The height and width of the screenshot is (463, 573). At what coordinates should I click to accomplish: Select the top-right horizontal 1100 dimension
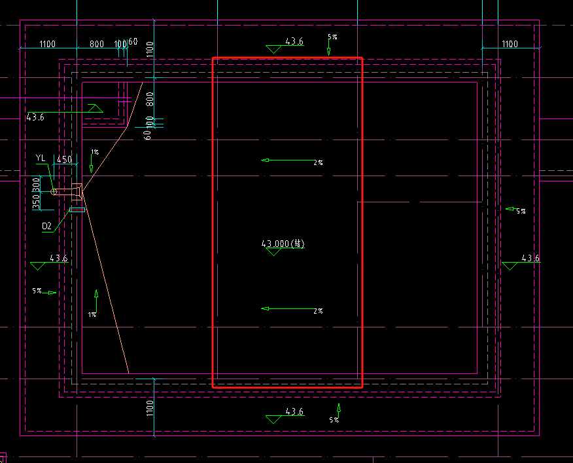tap(510, 44)
